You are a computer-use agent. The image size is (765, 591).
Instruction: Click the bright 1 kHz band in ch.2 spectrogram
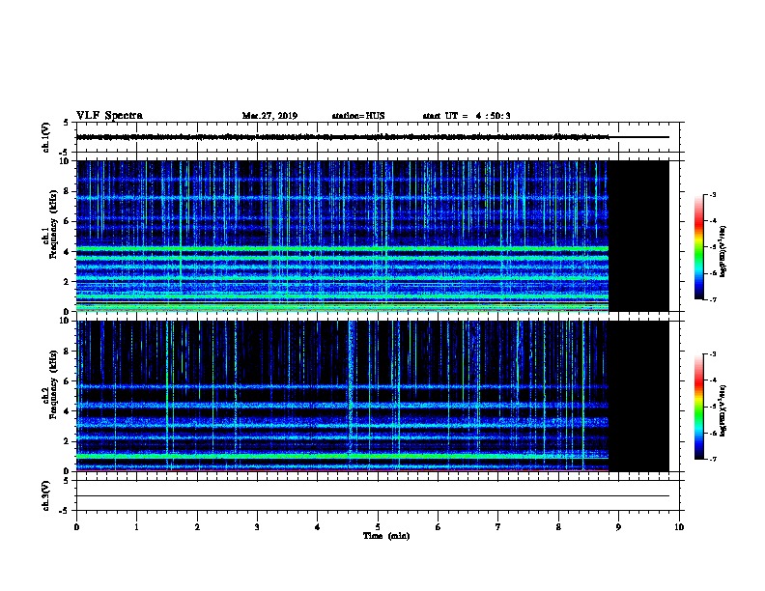click(x=343, y=457)
